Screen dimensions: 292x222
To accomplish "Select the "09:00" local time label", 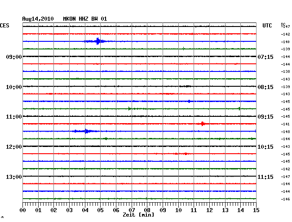I will click(14, 57).
